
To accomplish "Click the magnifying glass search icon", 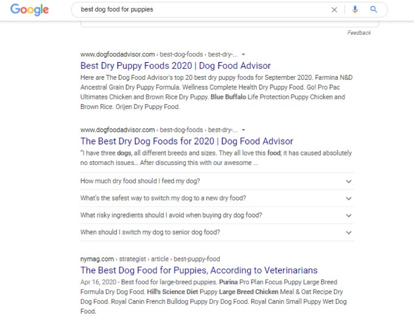I will pos(374,10).
